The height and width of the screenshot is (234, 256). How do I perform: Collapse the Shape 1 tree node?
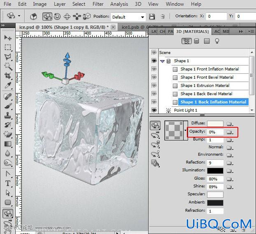tap(162, 61)
